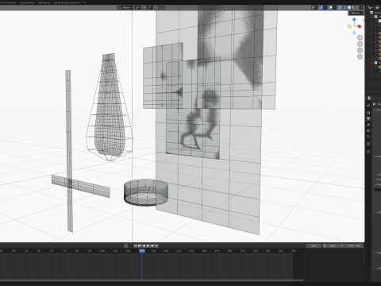The width and height of the screenshot is (381, 286).
Task: Click frame 200 on the timeline ruler
Action: pyautogui.click(x=229, y=250)
